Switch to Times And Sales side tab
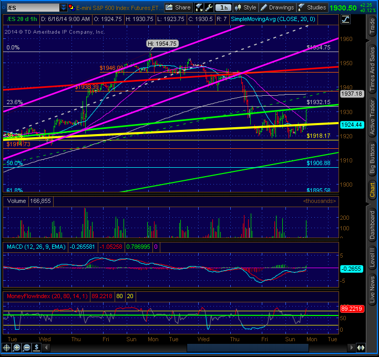 372,69
